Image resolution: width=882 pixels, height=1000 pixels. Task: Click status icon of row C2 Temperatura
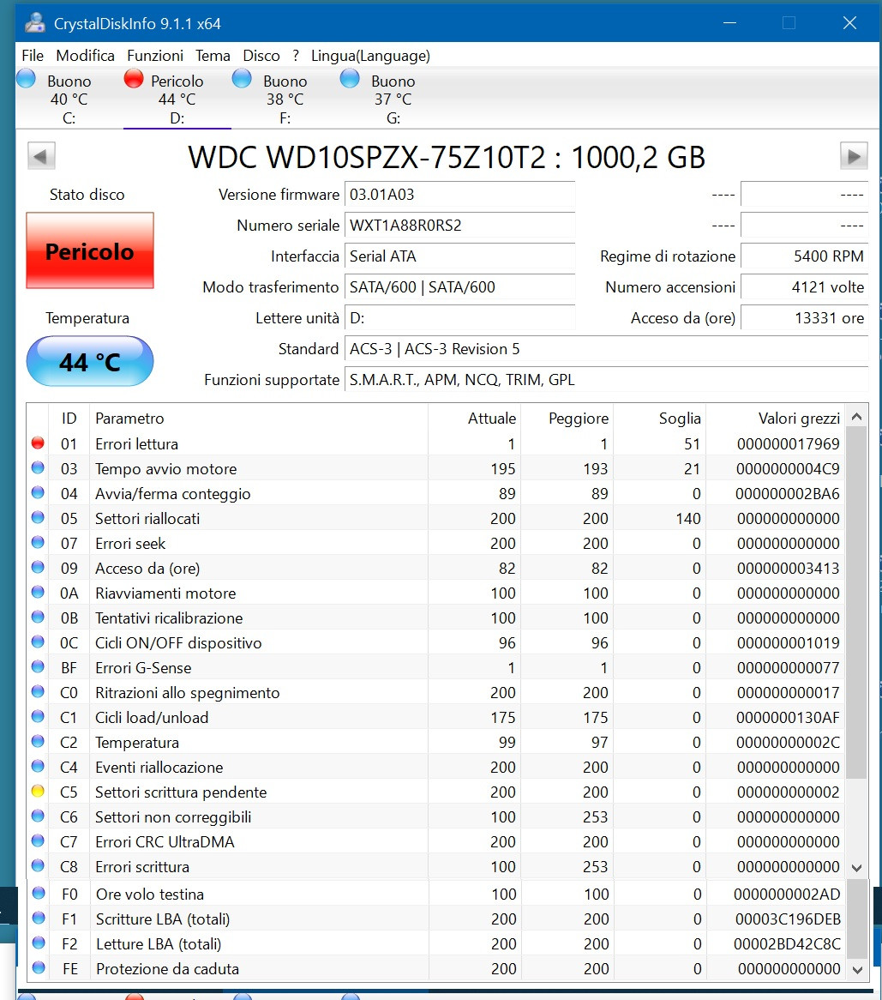(x=39, y=741)
